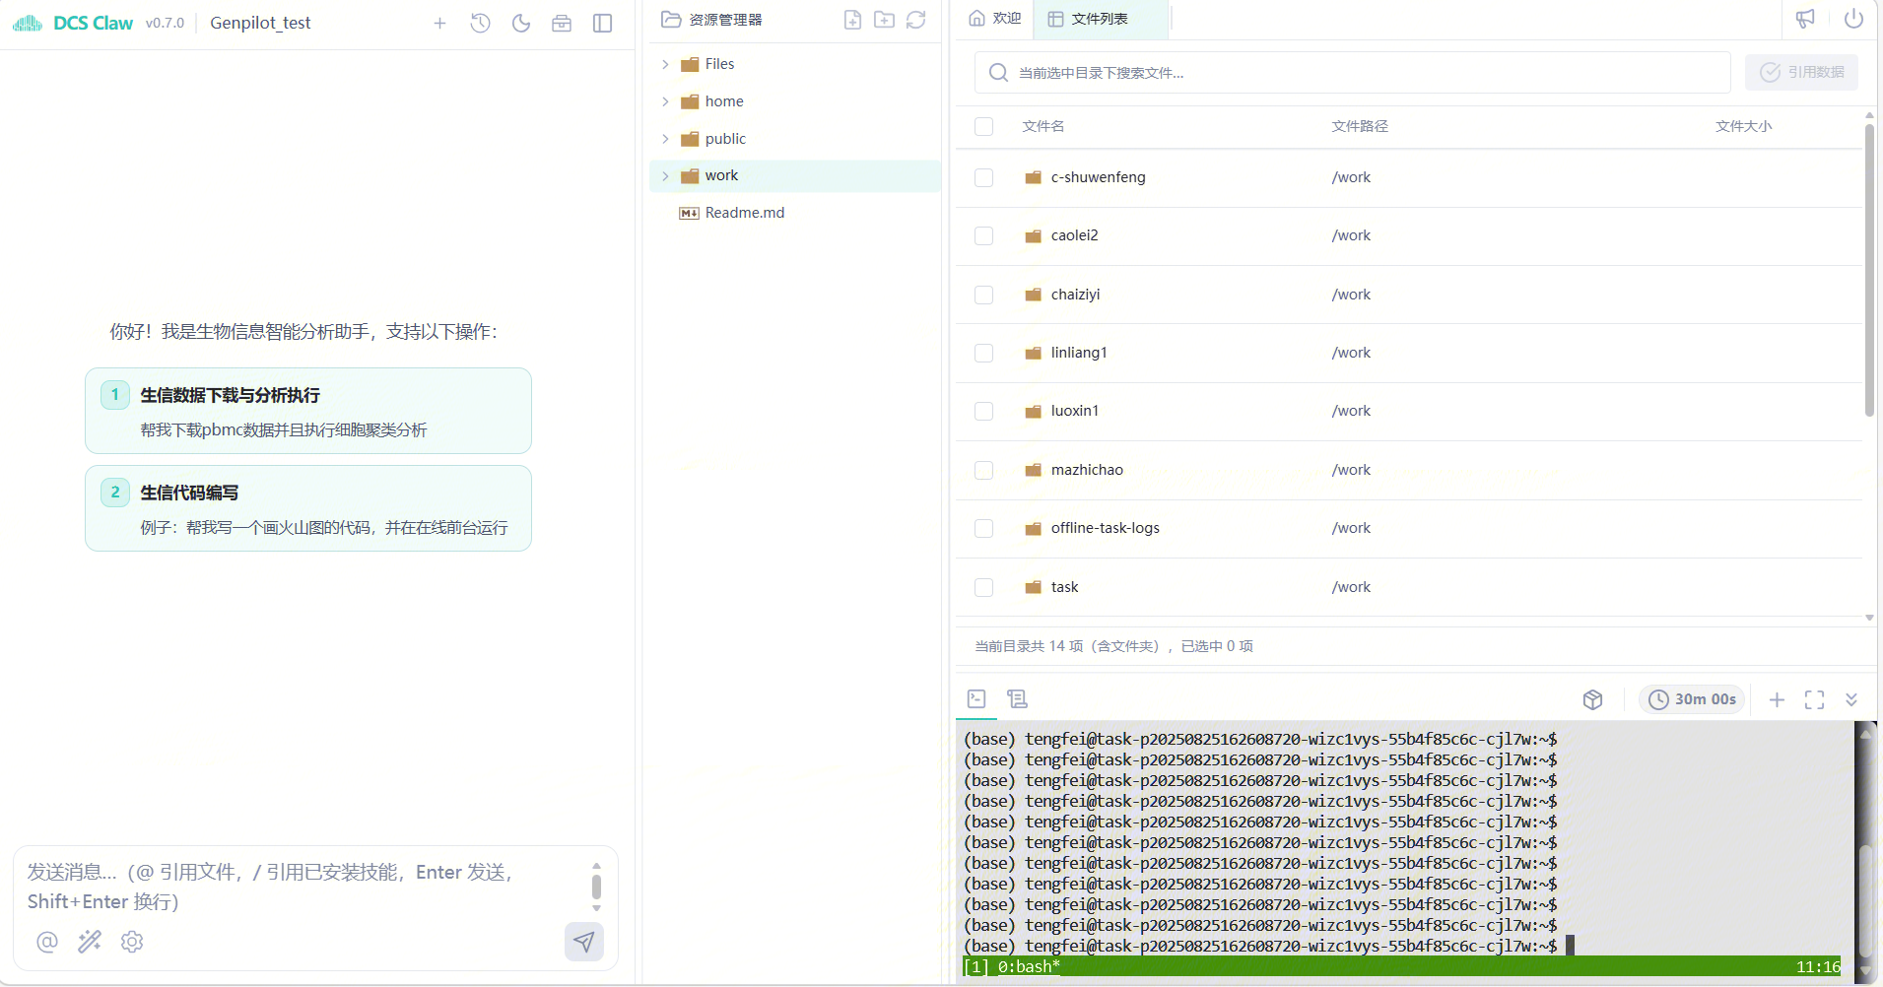Image resolution: width=1883 pixels, height=987 pixels.
Task: Add a new terminal with plus icon
Action: 1777,699
